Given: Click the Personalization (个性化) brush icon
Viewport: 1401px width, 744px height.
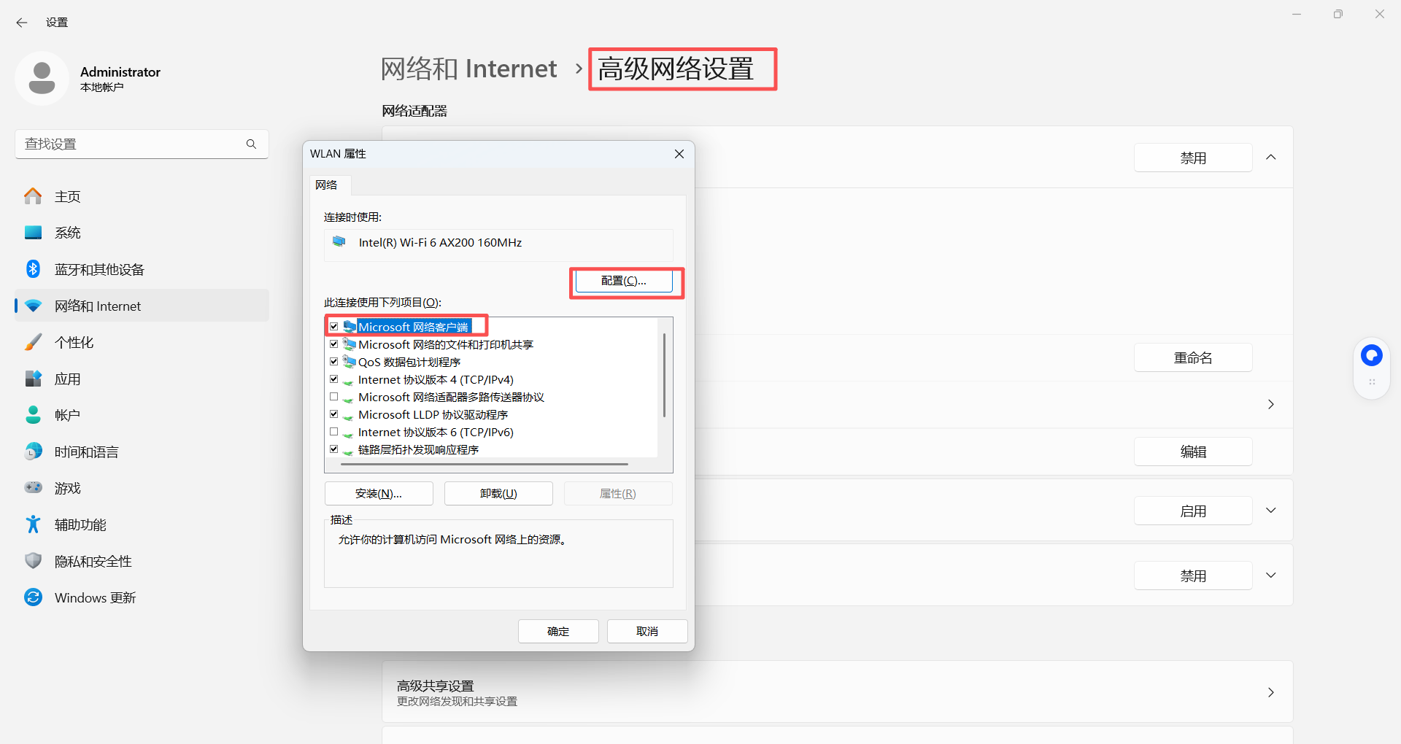Looking at the screenshot, I should [x=33, y=342].
